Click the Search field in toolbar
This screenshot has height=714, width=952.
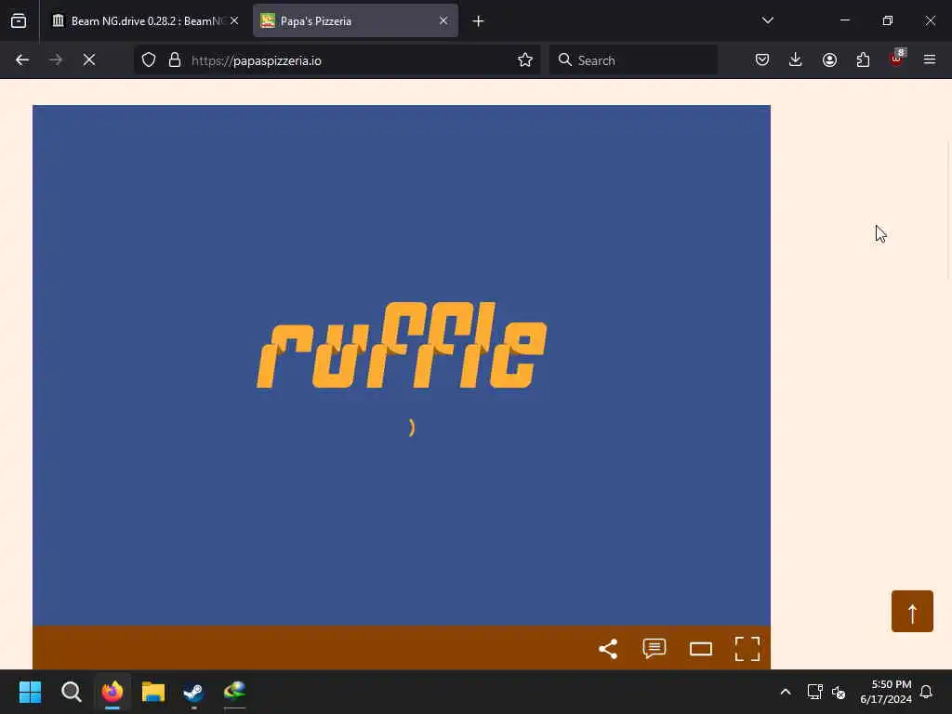pyautogui.click(x=633, y=60)
